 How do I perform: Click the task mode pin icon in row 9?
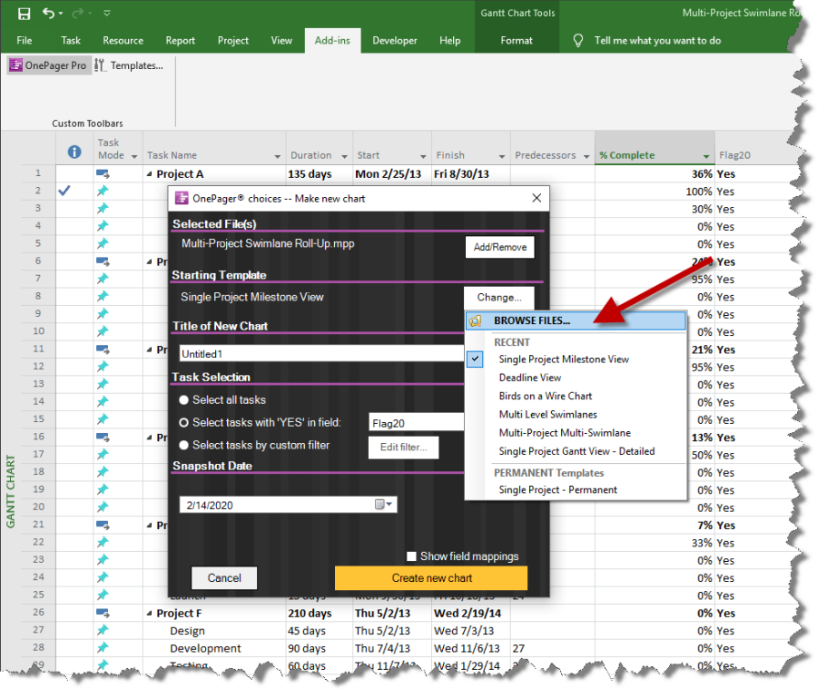pos(103,314)
